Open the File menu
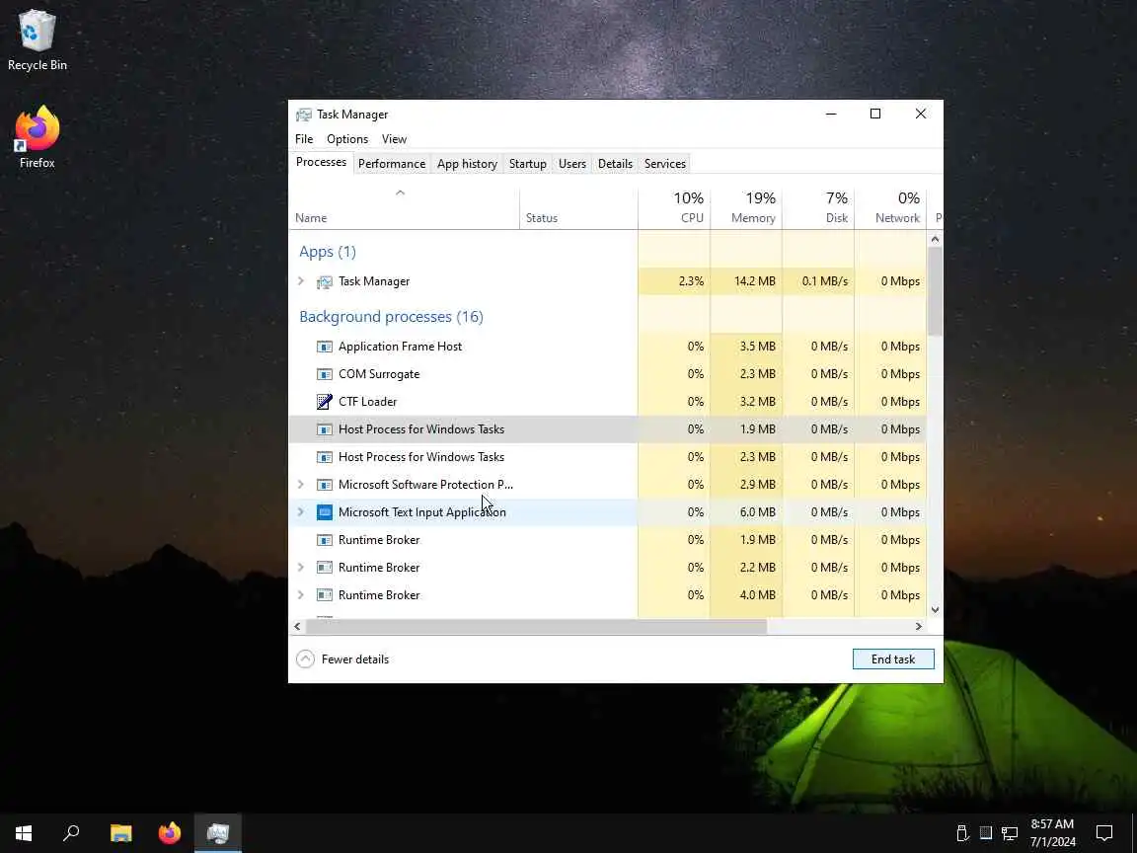Viewport: 1137px width, 853px height. [304, 139]
